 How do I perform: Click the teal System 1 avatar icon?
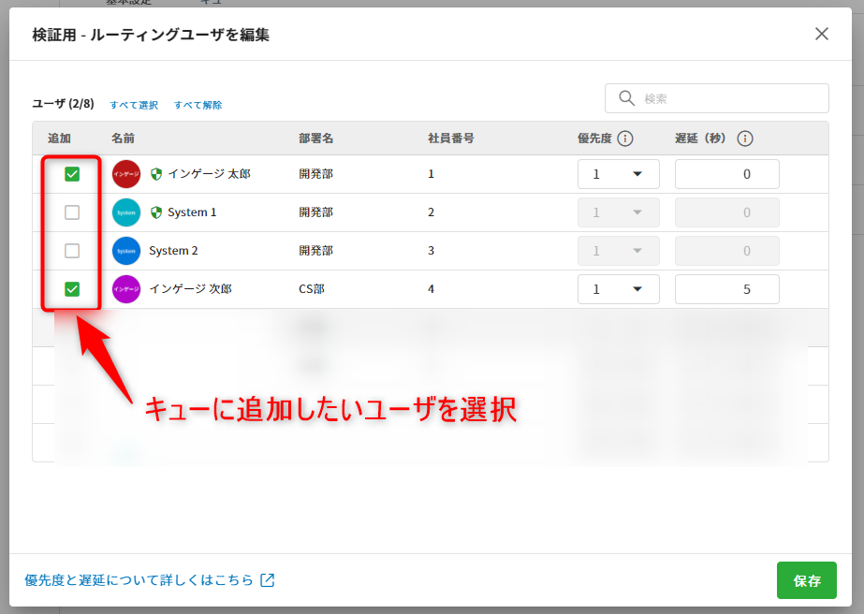(x=125, y=212)
